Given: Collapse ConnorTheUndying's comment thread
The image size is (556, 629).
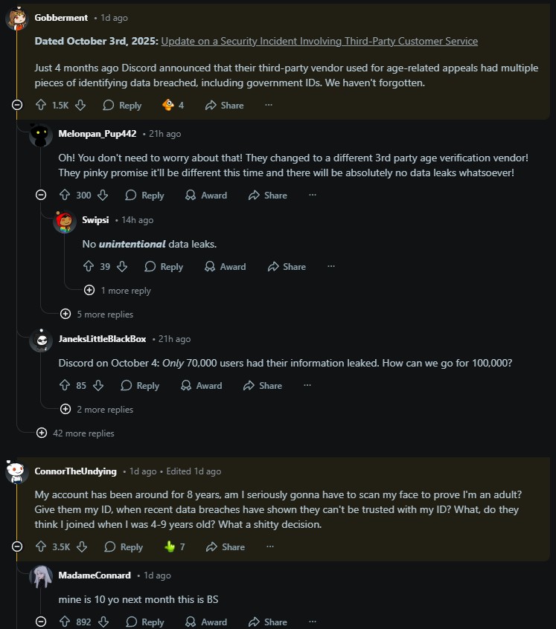Looking at the screenshot, I should (x=17, y=547).
